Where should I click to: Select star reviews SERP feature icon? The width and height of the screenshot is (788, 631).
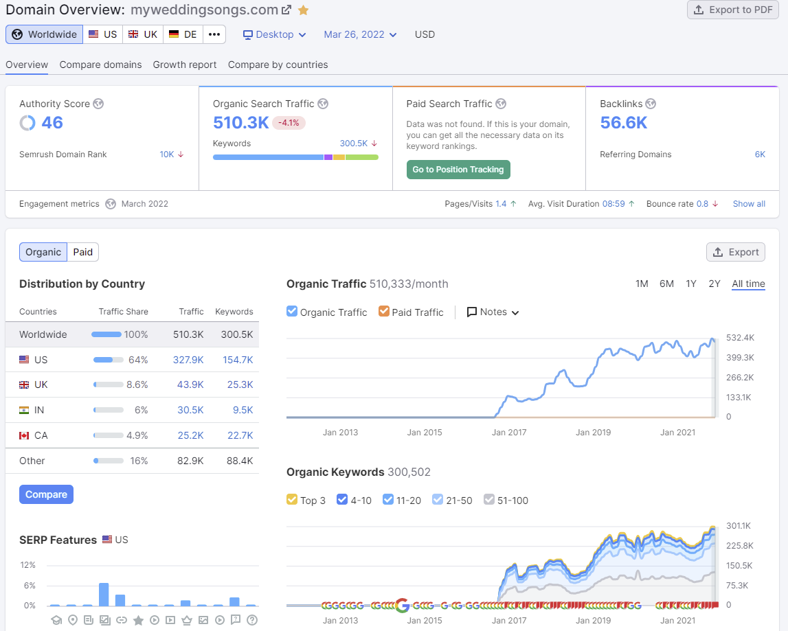coord(138,620)
